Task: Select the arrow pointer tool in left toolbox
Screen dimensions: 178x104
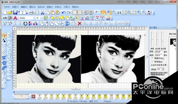Action: 4,36
